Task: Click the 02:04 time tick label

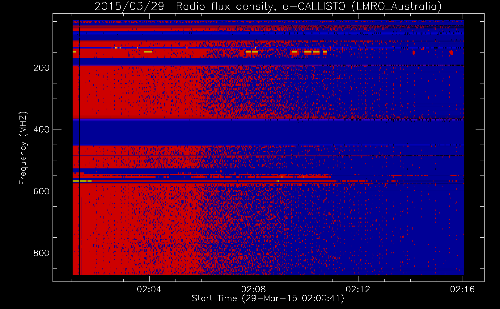Action: click(149, 289)
